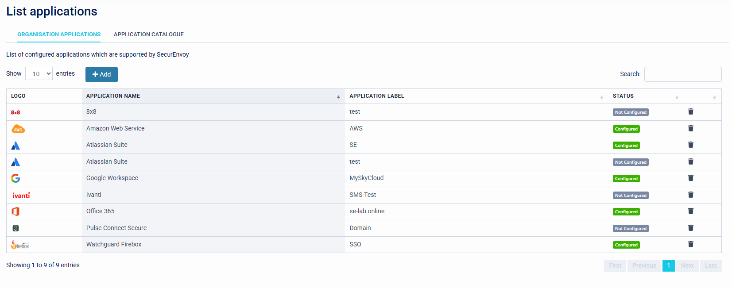732x288 pixels.
Task: Select page 1 in pagination
Action: pos(669,265)
